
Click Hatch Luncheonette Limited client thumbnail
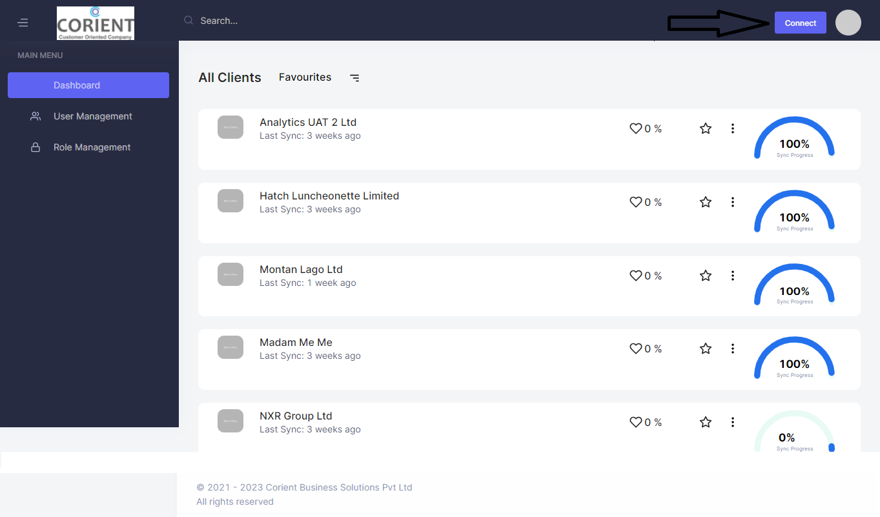click(230, 201)
